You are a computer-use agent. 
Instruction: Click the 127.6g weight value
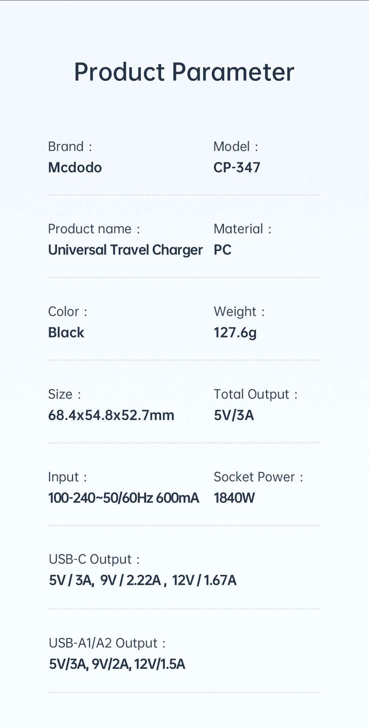click(x=235, y=333)
